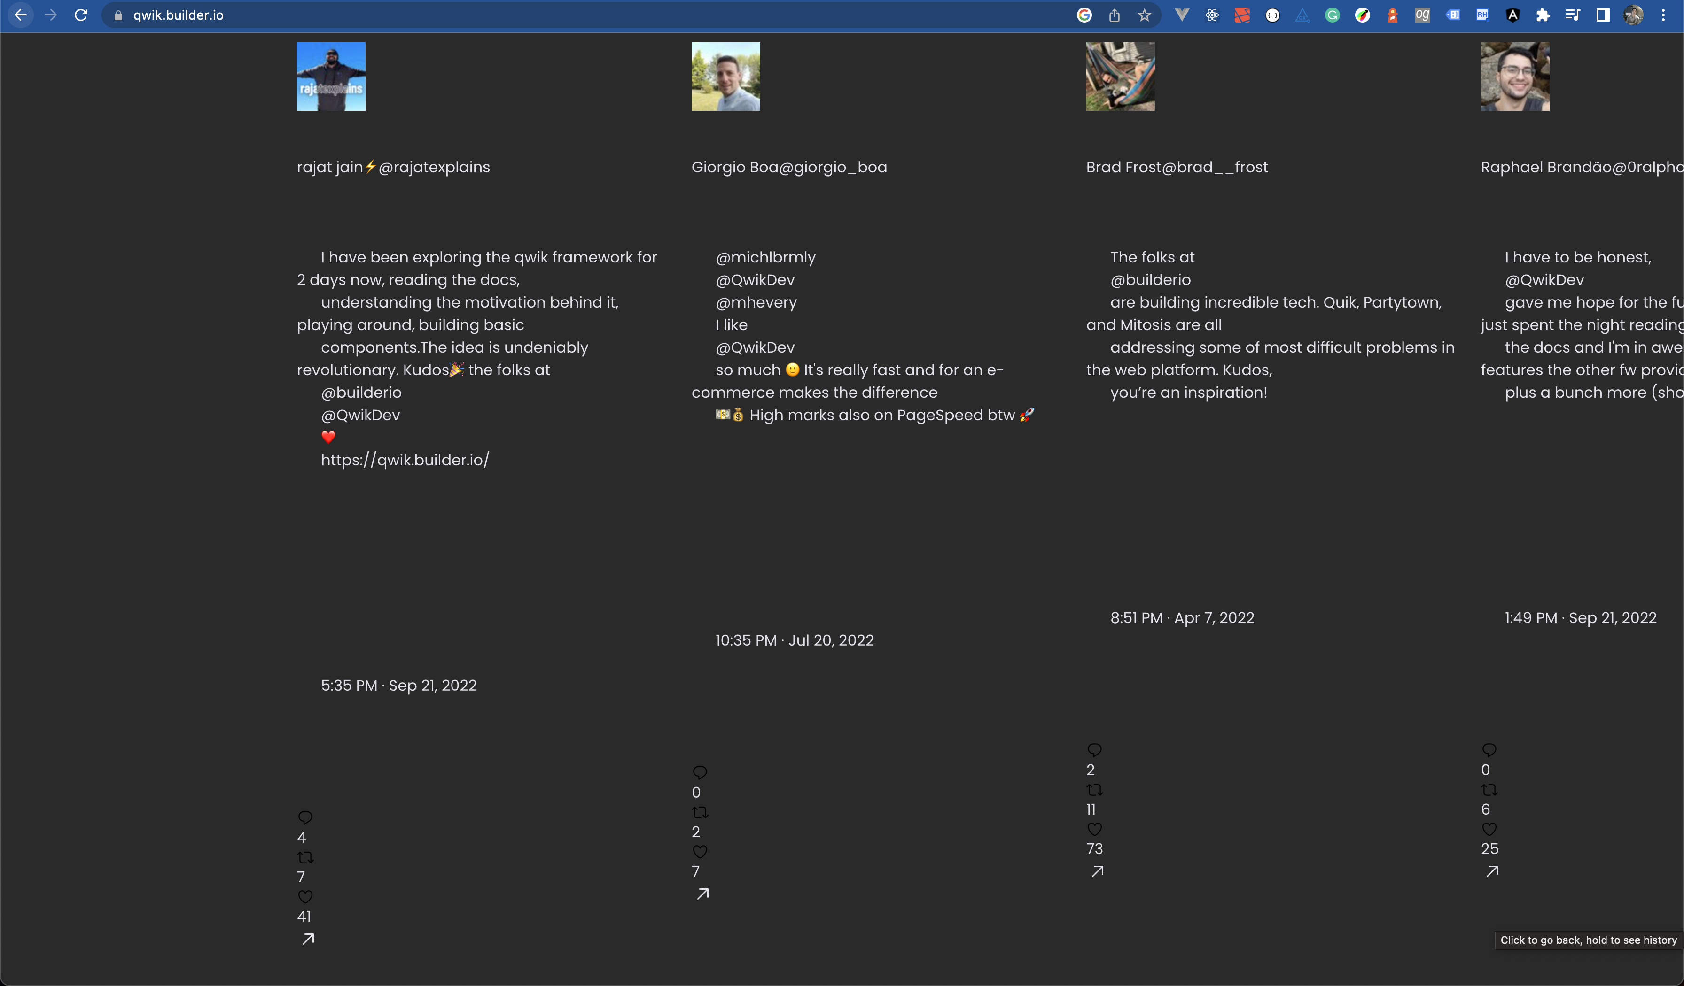The width and height of the screenshot is (1684, 986).
Task: Click @mhevery mention in Giorgio's tweet
Action: coord(756,302)
